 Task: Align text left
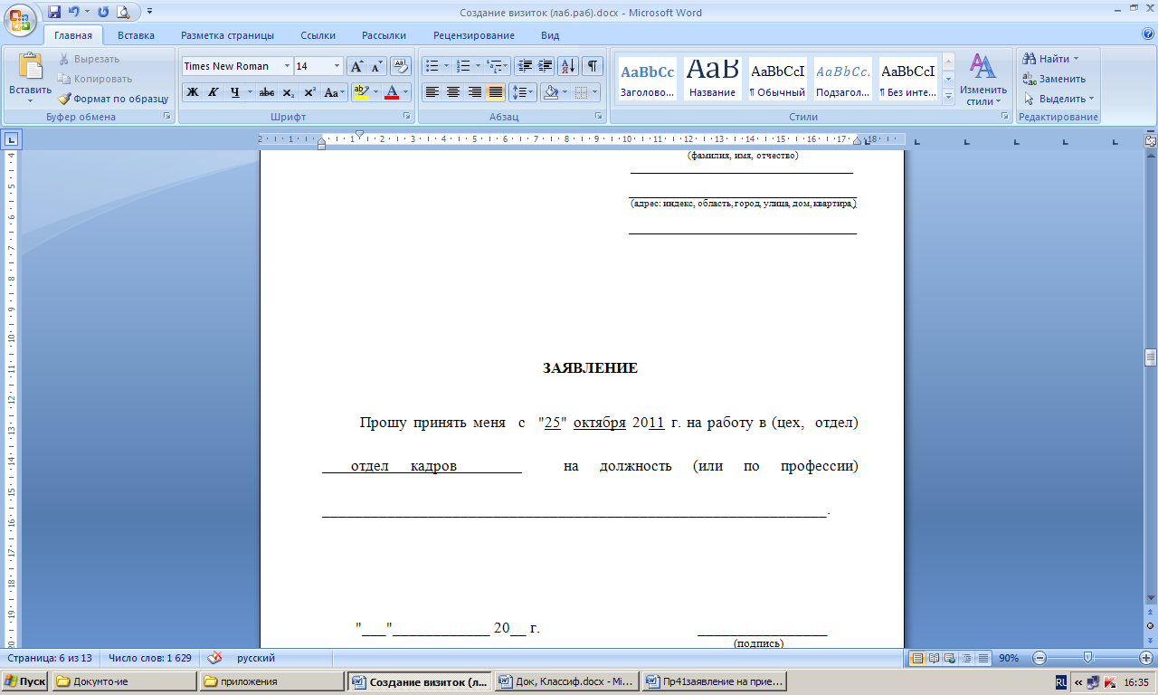(x=432, y=92)
